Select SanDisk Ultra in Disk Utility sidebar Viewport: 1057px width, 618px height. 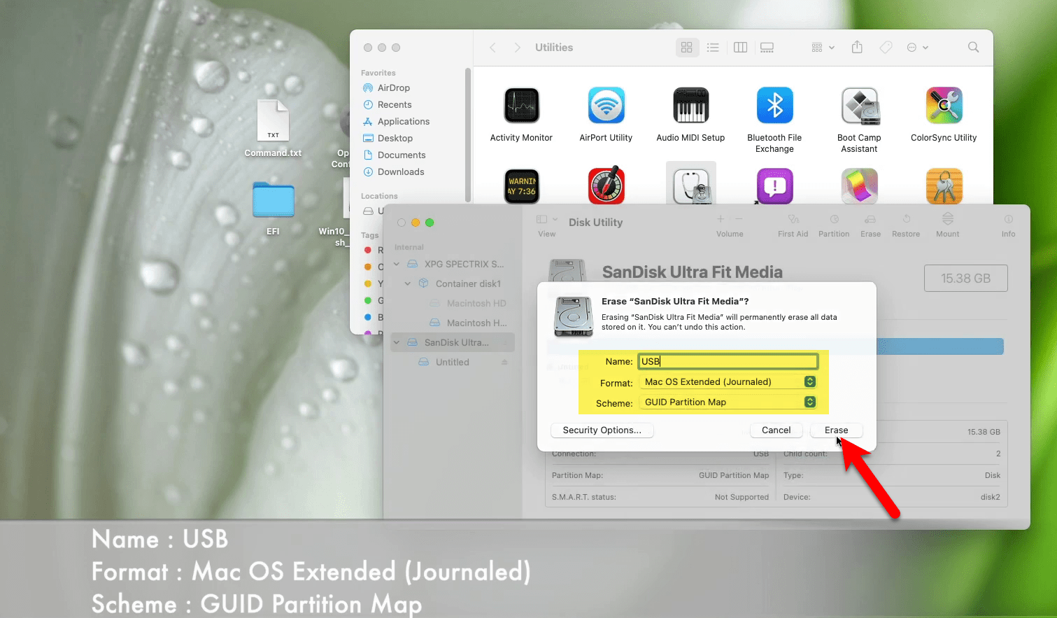[453, 342]
